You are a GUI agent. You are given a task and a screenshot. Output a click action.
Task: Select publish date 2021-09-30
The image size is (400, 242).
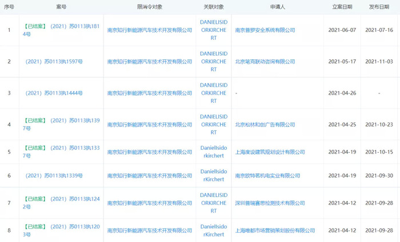coord(379,175)
